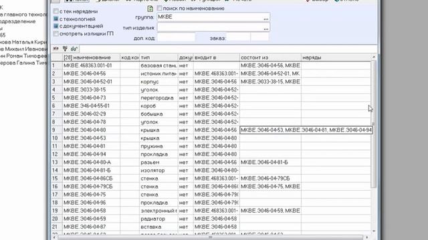Viewport: 428px width, 240px height.
Task: Click the type cell 'изолятор' in row 14
Action: pos(158,171)
